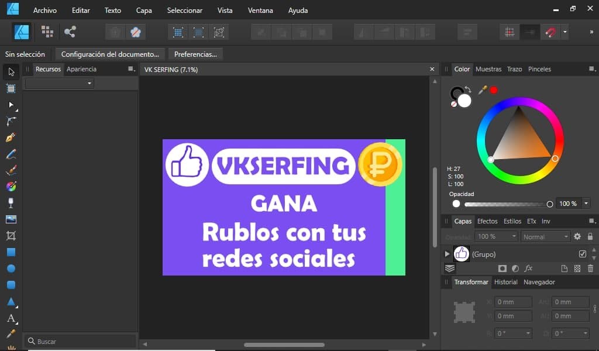Open the Recursos panel options menu

(132, 69)
